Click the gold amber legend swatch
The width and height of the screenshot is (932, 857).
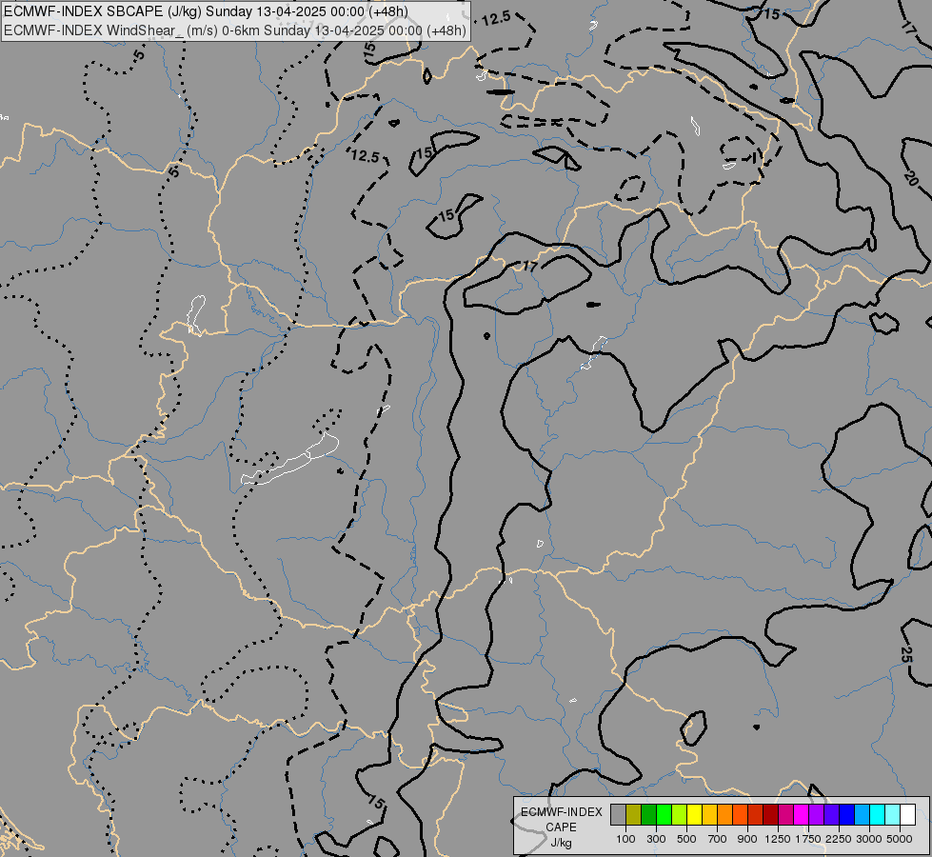[709, 815]
